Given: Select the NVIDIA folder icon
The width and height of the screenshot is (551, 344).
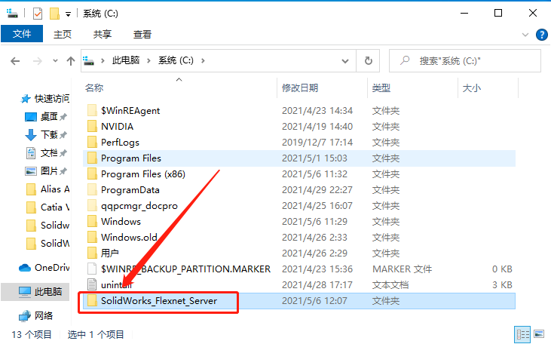Looking at the screenshot, I should click(x=92, y=126).
